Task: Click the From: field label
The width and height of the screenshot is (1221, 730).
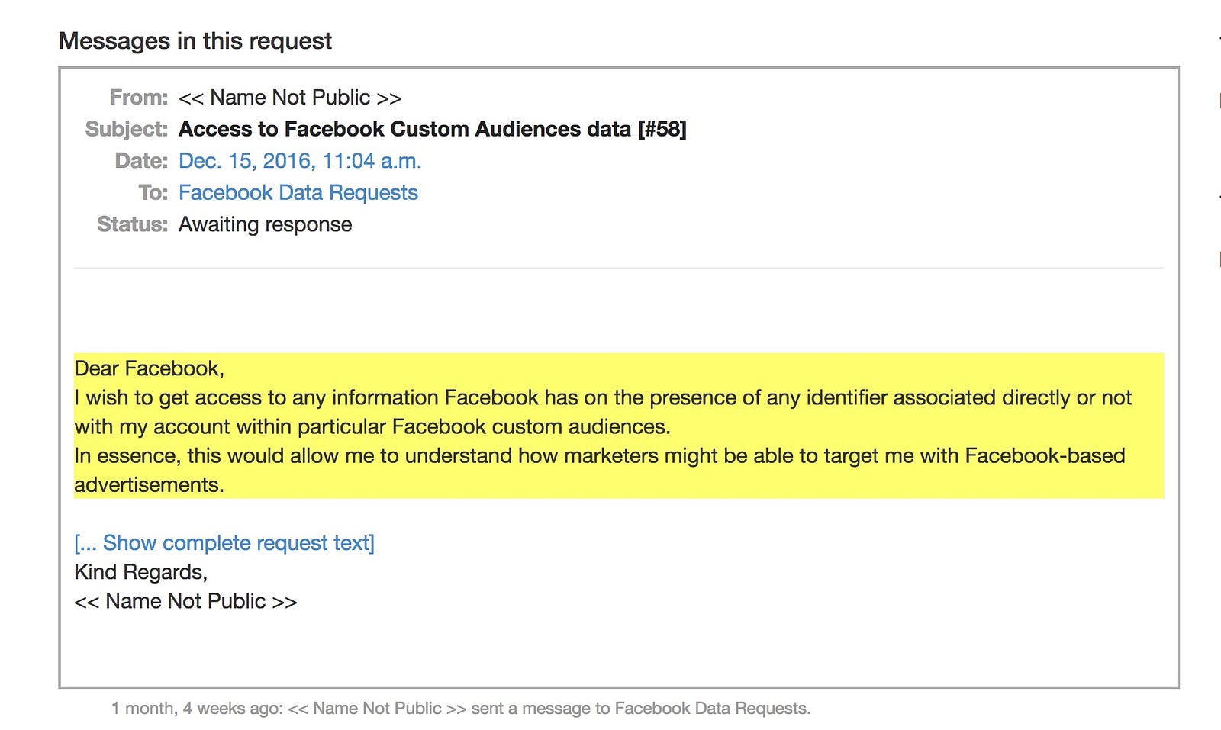Action: (139, 98)
